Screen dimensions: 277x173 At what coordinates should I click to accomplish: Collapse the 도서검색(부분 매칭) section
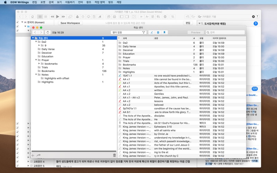point(199,24)
